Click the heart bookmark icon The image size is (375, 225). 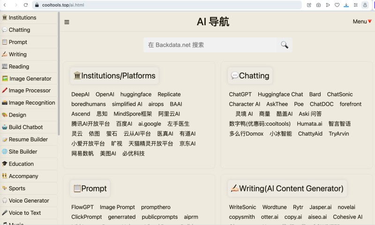337,5
